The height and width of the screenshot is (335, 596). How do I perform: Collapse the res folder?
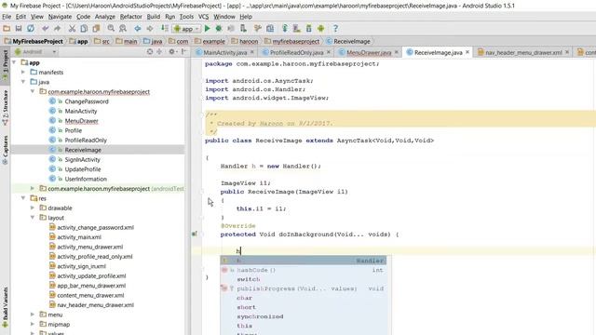point(23,198)
